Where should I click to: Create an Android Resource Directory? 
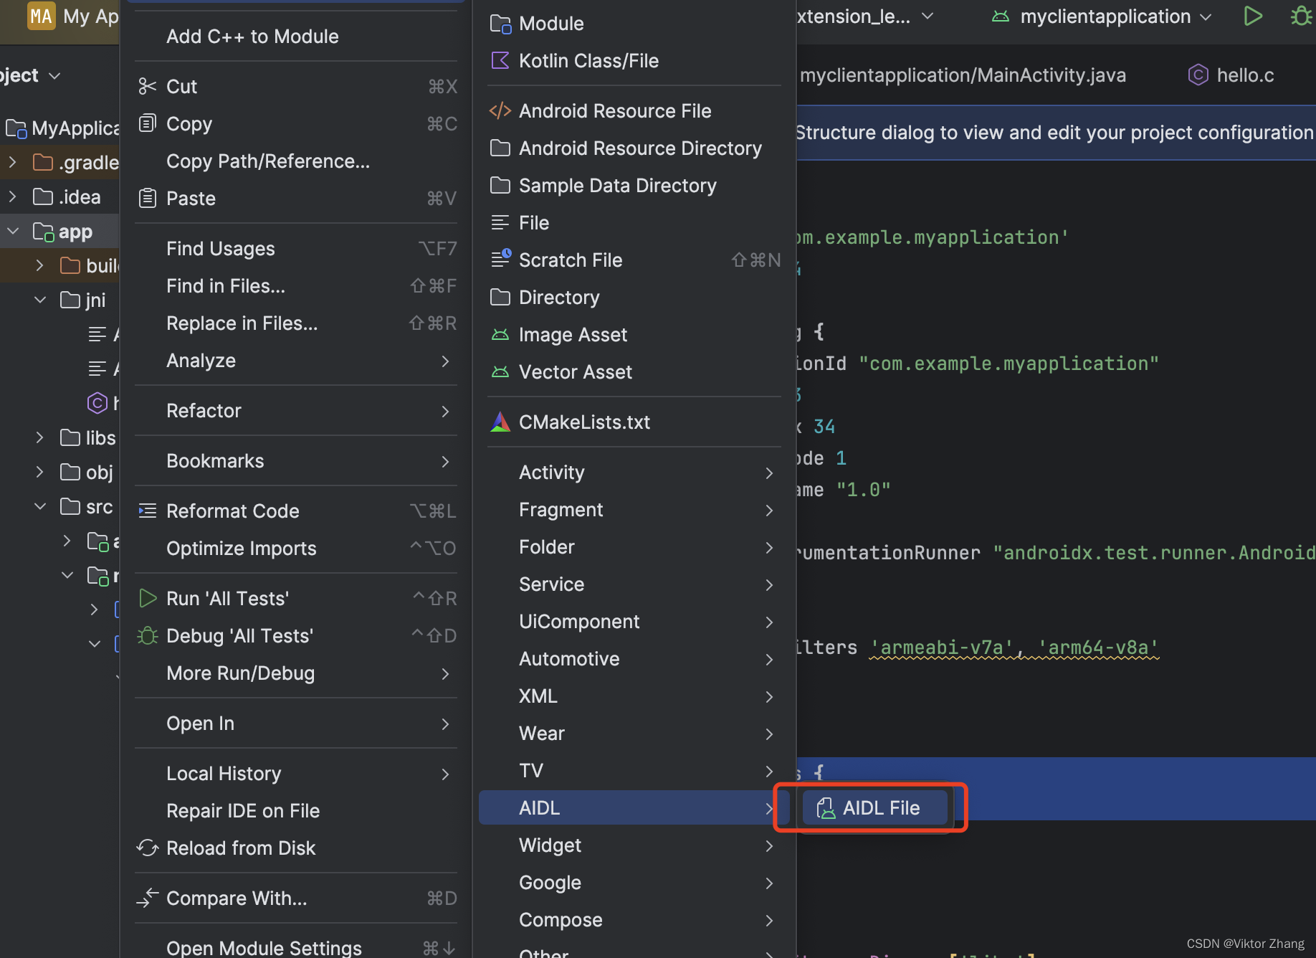(640, 148)
